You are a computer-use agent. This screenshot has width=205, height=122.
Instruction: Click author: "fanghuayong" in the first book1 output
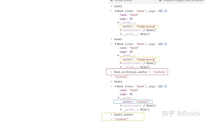coord(139,26)
